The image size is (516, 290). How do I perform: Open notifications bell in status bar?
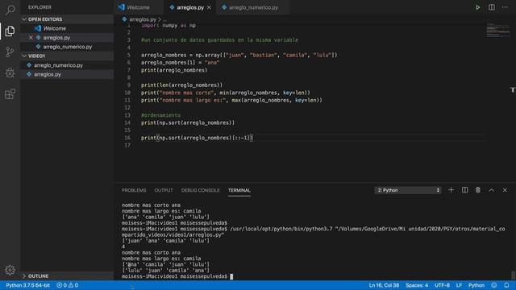506,285
